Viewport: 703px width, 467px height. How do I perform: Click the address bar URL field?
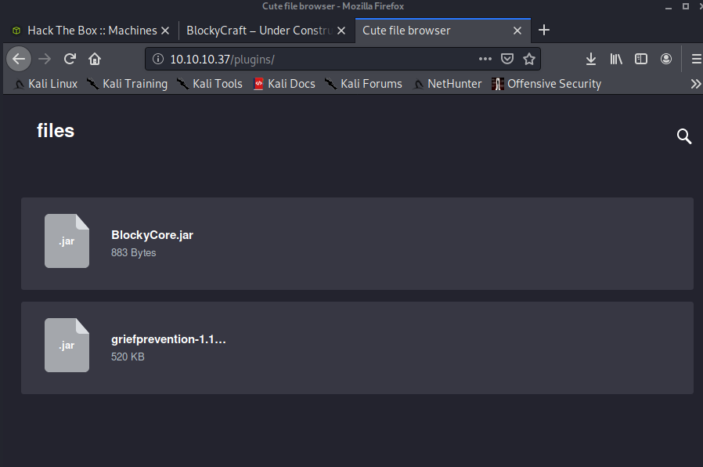pos(313,59)
